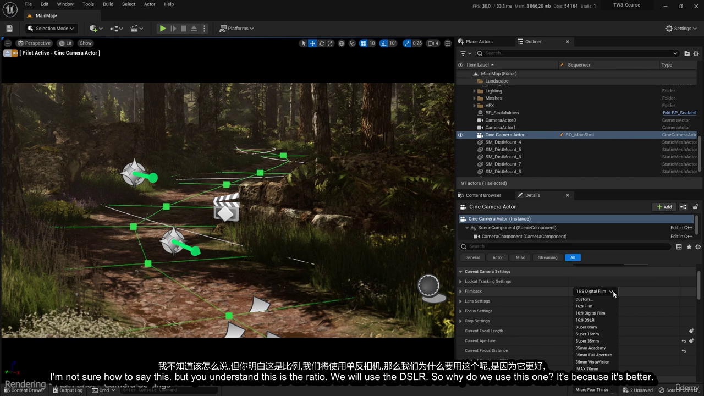Viewport: 704px width, 396px height.
Task: Open the viewport hamburger options menu
Action: coord(8,43)
